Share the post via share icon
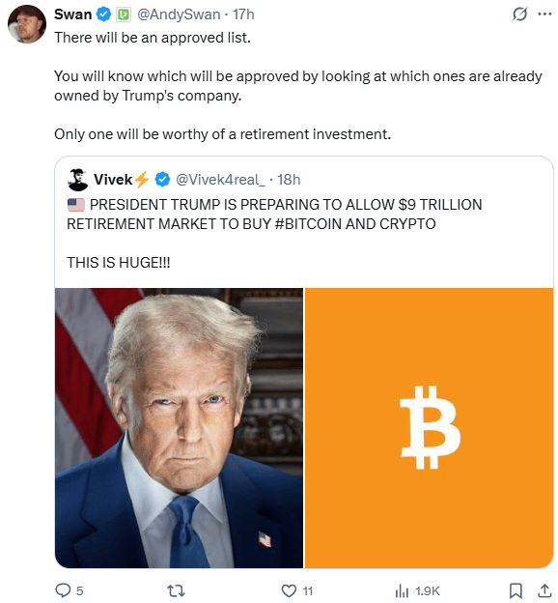Screen dimensions: 558x603 click(544, 590)
